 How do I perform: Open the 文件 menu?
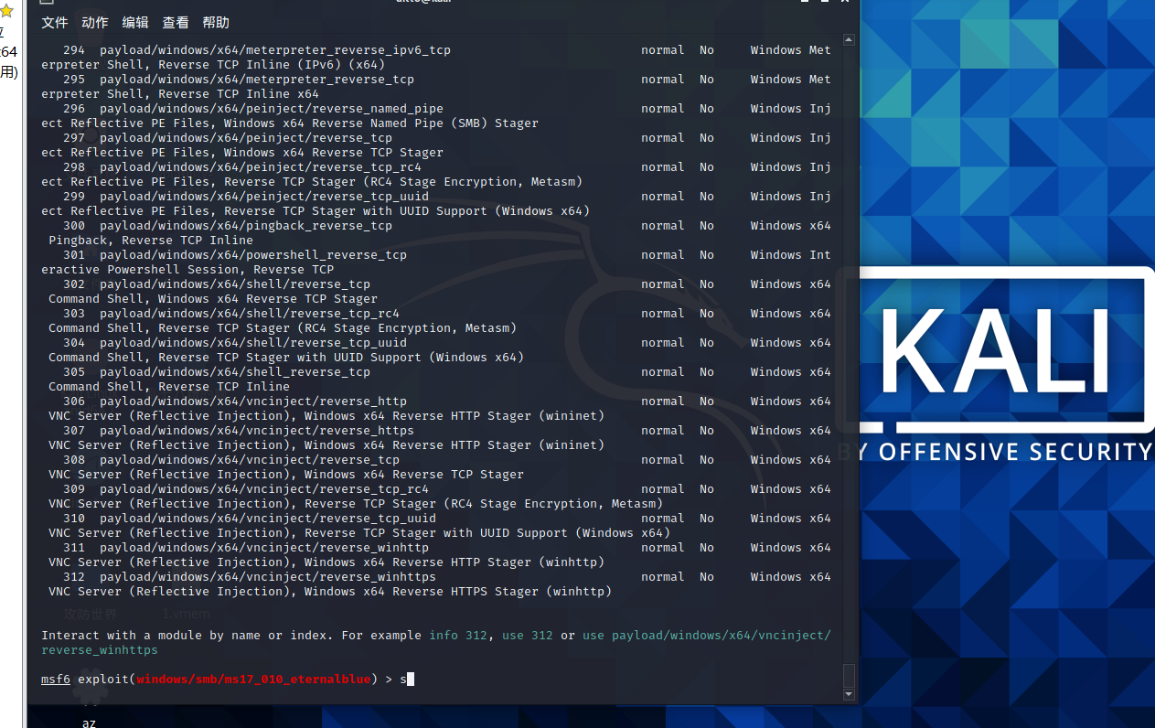click(55, 23)
